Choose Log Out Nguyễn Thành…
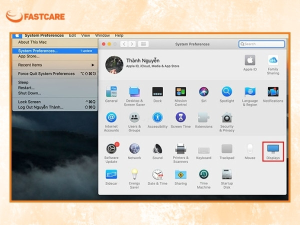This screenshot has height=225, width=300. pyautogui.click(x=55, y=107)
